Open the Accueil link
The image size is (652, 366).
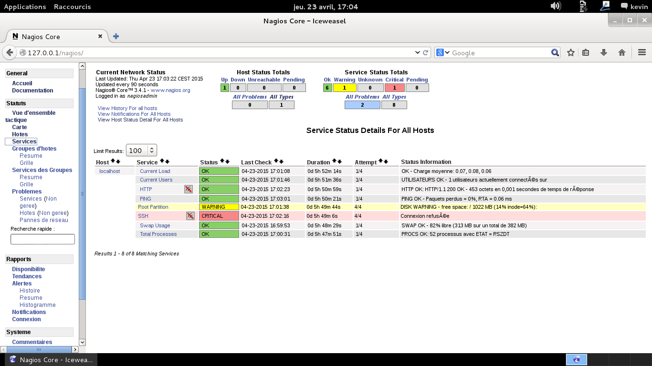coord(22,83)
